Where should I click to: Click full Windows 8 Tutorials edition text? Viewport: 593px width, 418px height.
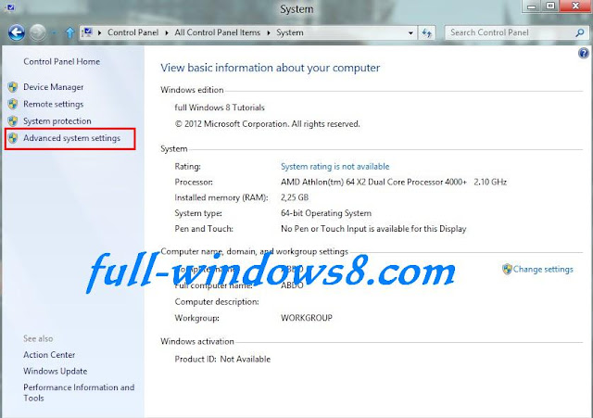[220, 108]
